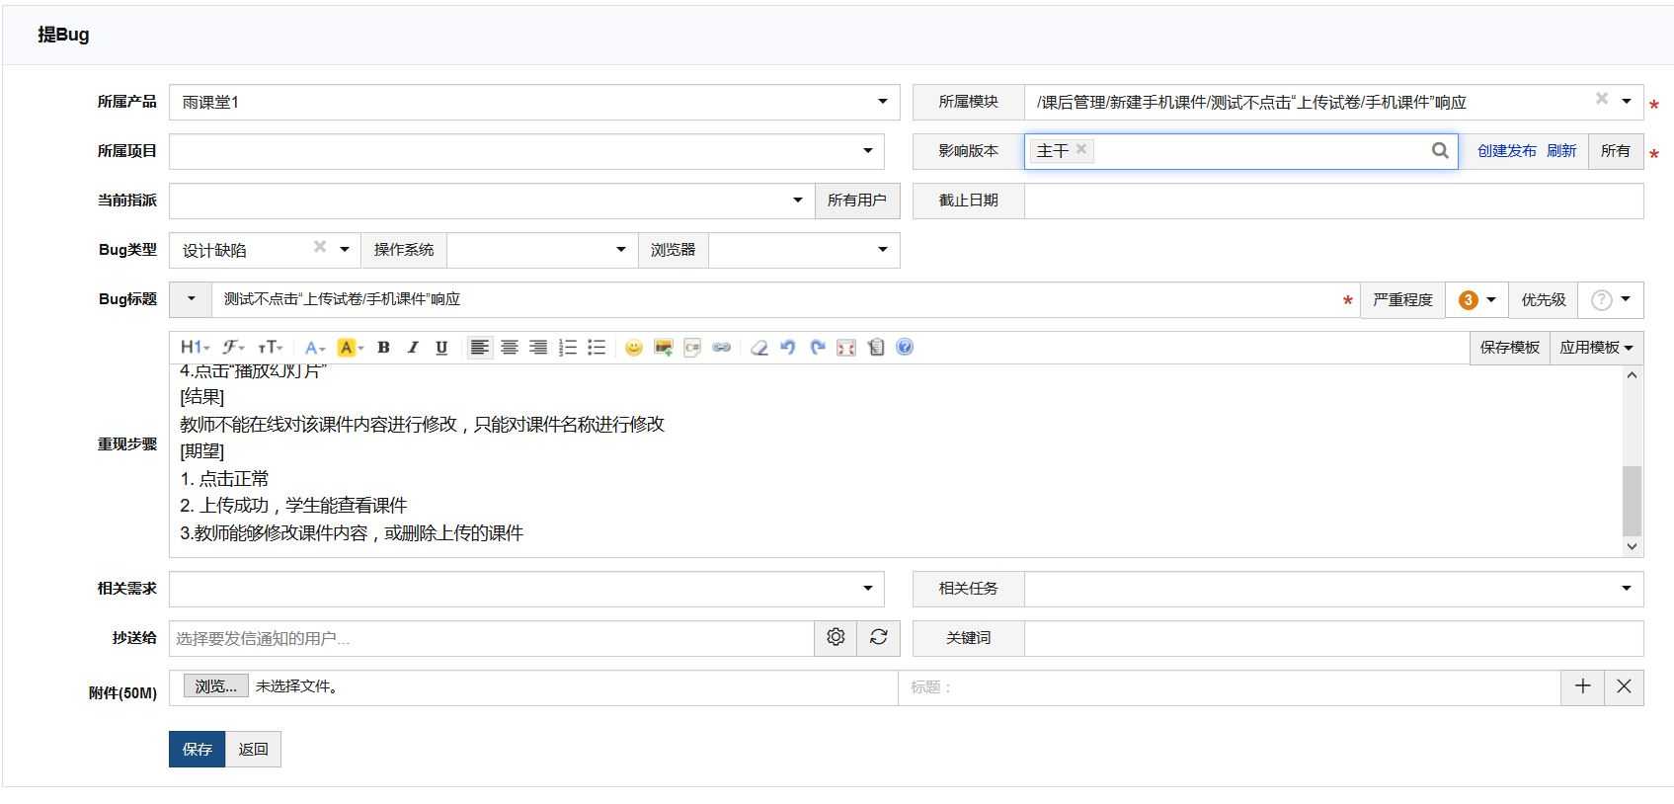
Task: Click the paste-as-text clipboard icon
Action: point(876,347)
